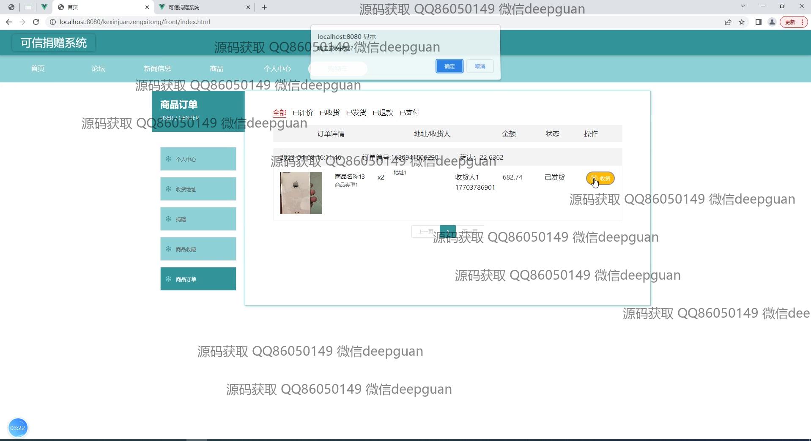Screen dimensions: 811x441
Task: Click the 上一页 previous page button
Action: (425, 231)
